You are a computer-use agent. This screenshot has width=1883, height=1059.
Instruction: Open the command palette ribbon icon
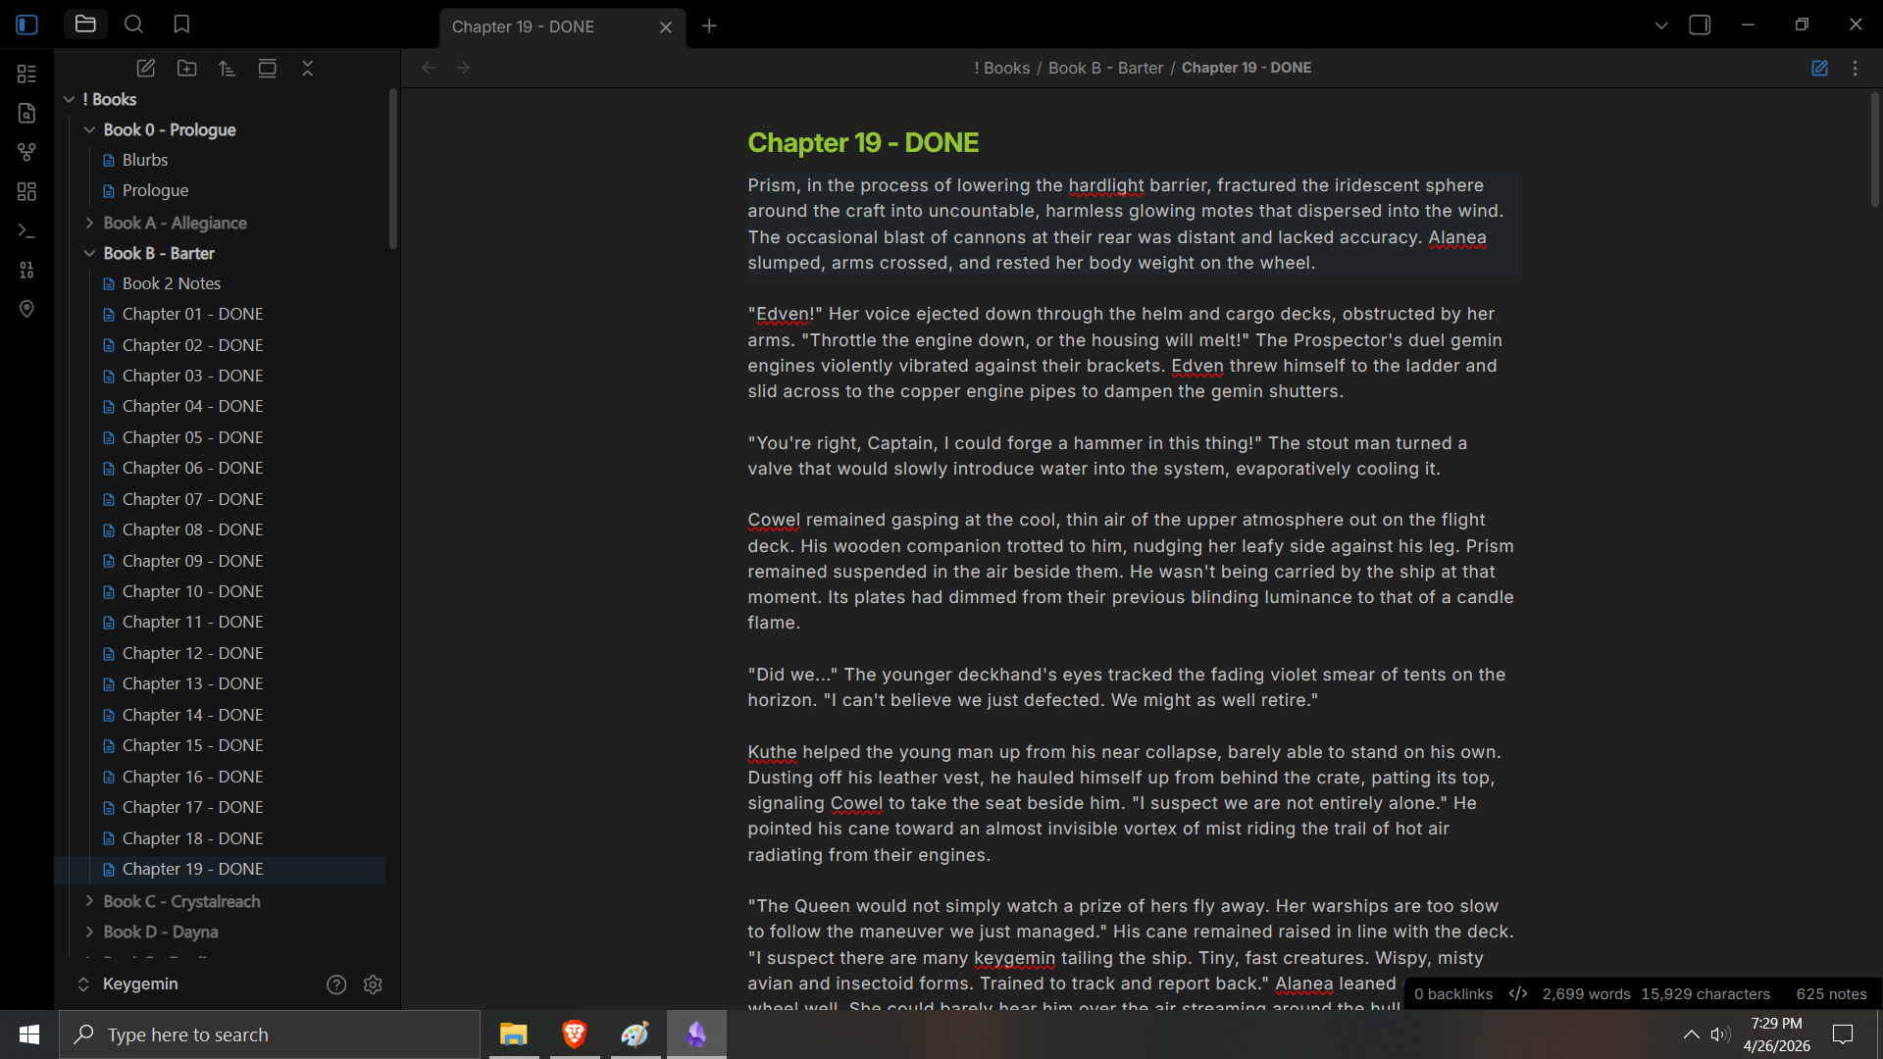(x=26, y=230)
